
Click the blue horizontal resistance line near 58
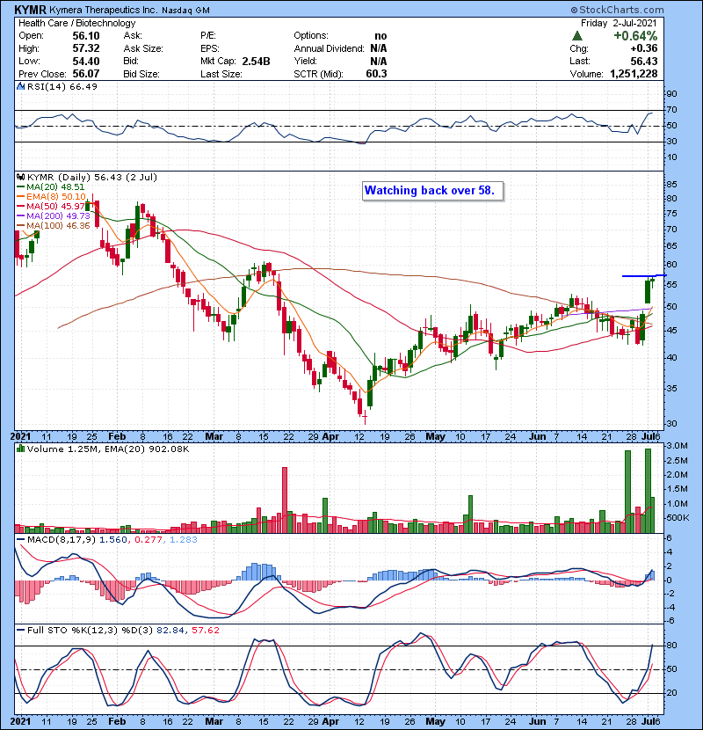pyautogui.click(x=644, y=275)
